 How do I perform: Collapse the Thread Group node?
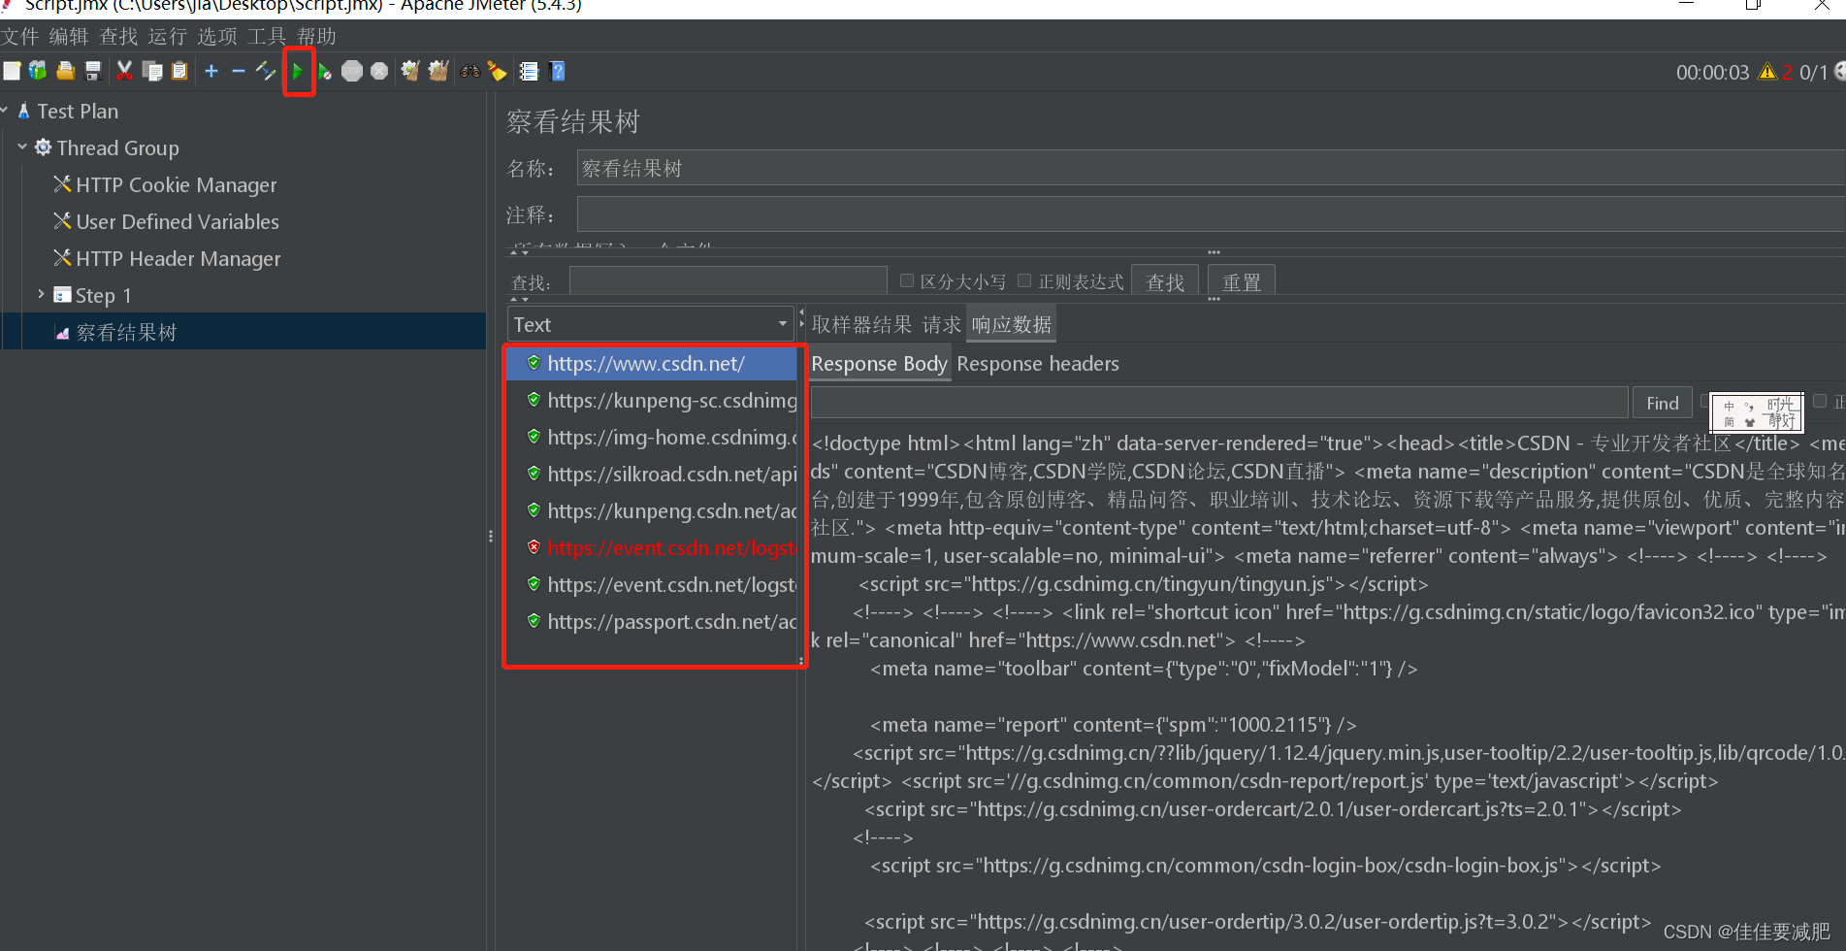click(22, 148)
